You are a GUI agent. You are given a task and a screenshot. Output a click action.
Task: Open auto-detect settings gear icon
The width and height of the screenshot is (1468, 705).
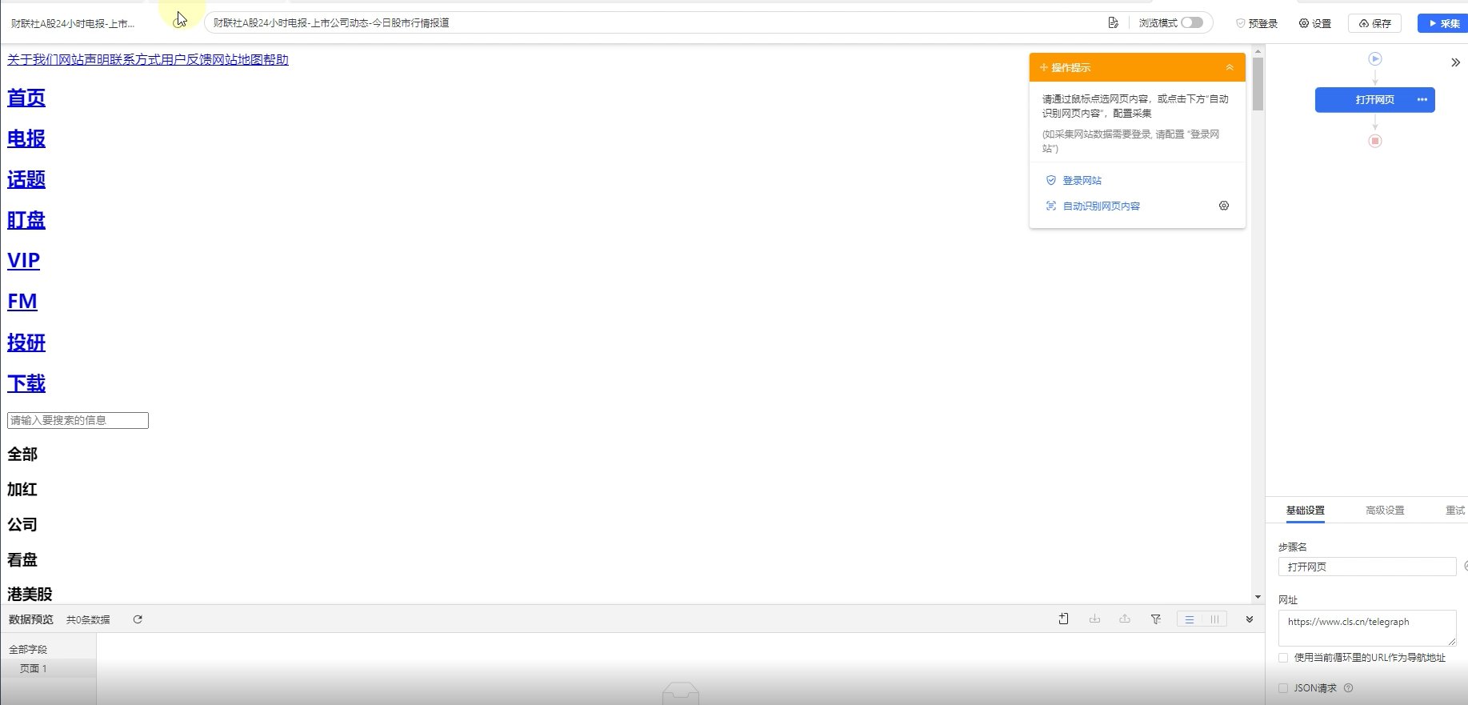click(x=1224, y=206)
